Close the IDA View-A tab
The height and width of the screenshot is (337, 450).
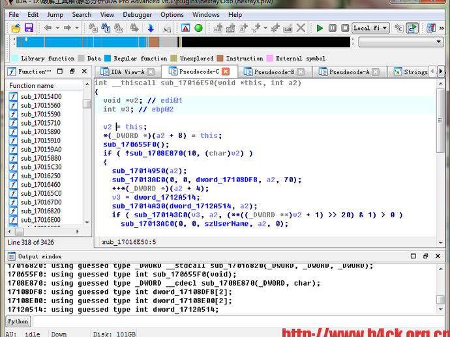coord(151,72)
